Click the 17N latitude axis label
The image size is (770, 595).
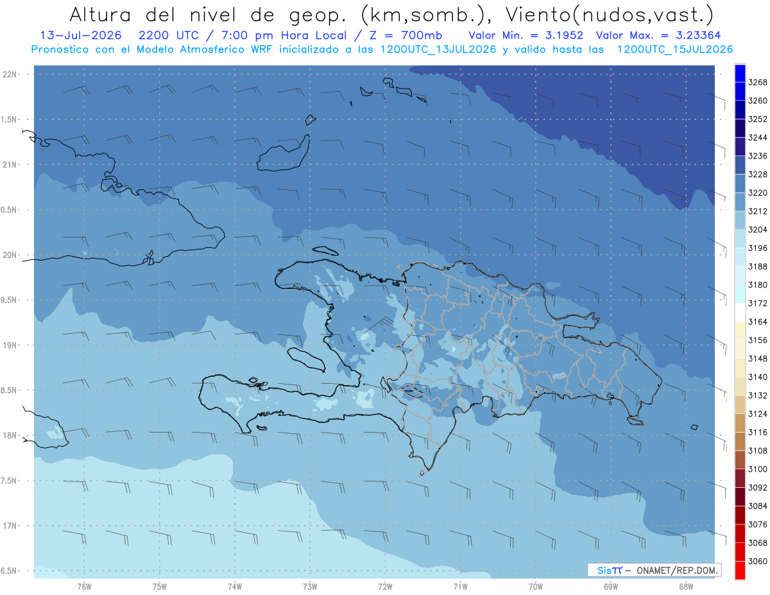[10, 526]
